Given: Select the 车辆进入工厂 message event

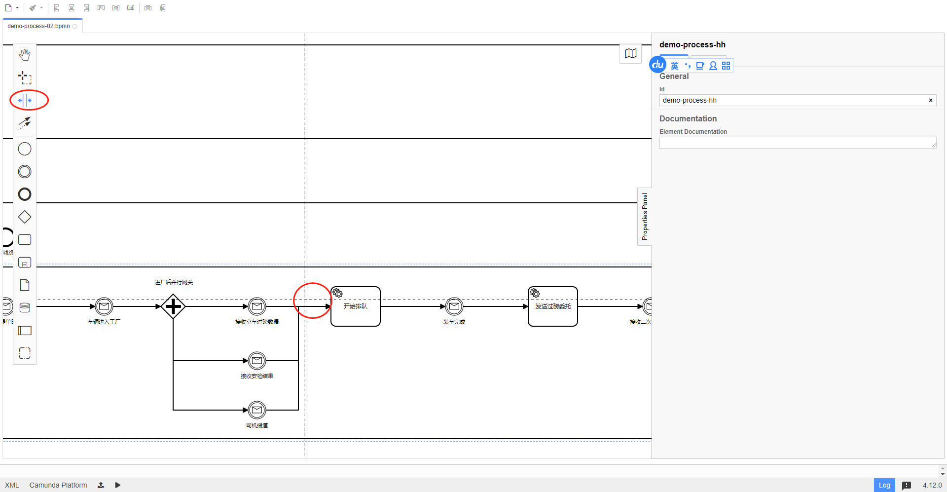Looking at the screenshot, I should (104, 306).
